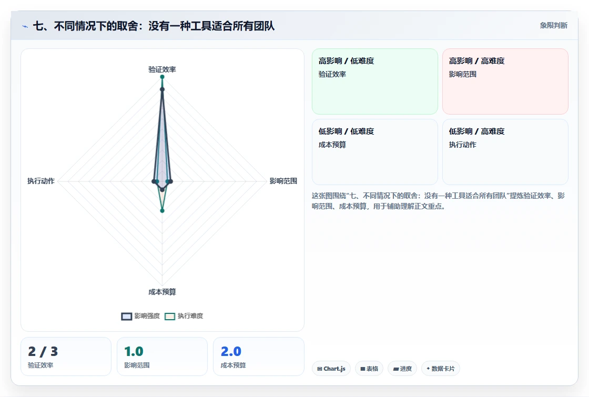
Task: Click the section title 七、不同情况下的取舍
Action: (x=154, y=26)
